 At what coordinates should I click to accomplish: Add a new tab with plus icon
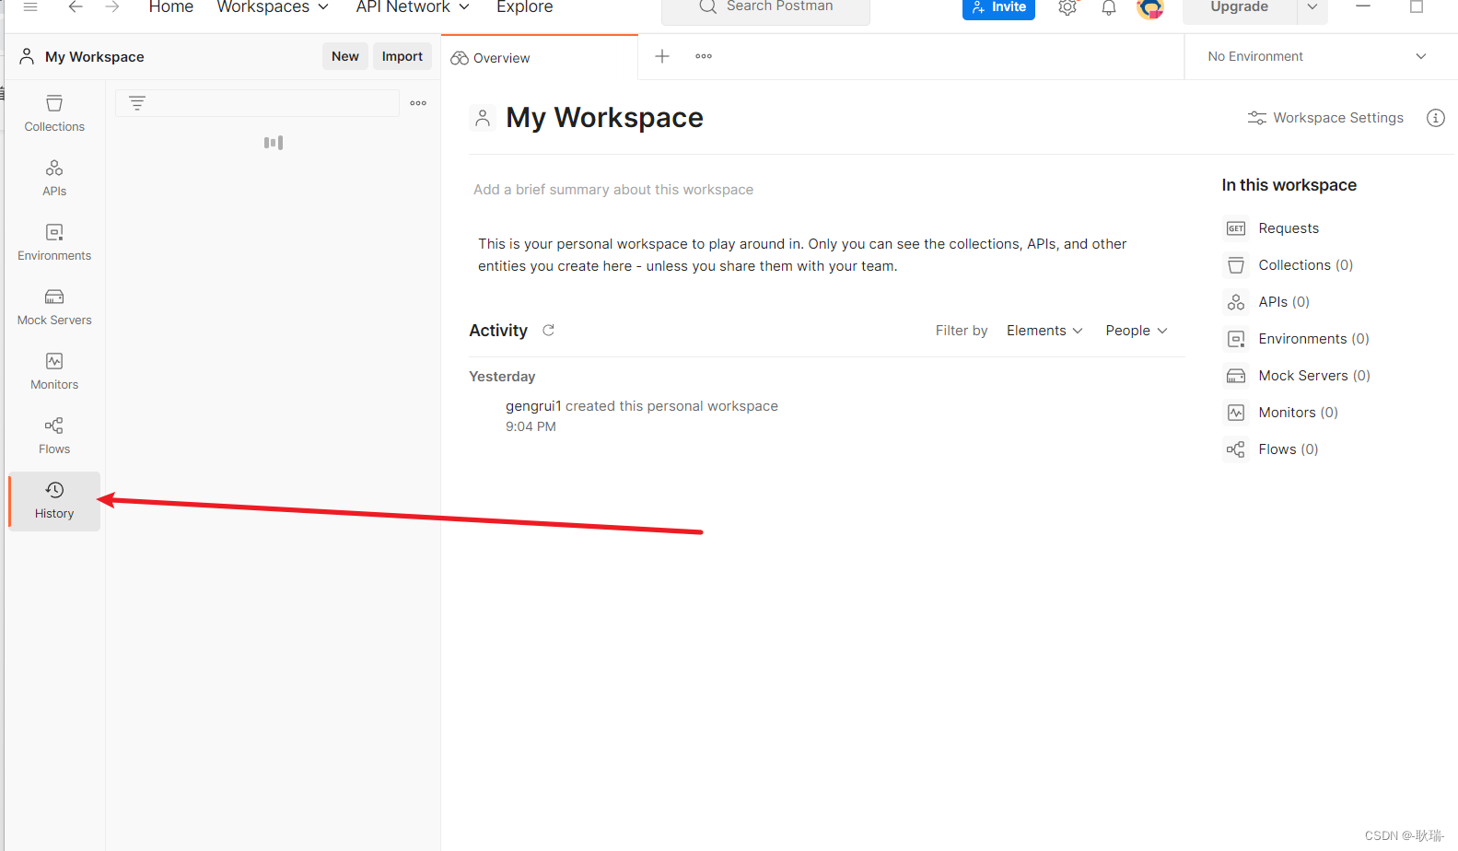[662, 56]
